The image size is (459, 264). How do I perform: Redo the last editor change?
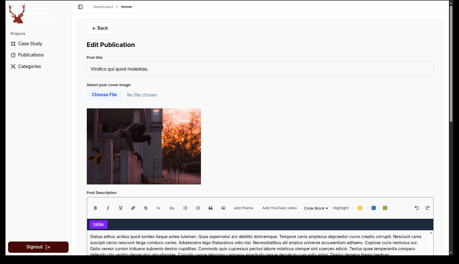click(427, 208)
